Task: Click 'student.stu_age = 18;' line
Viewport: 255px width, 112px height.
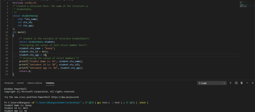Action: coord(33,55)
